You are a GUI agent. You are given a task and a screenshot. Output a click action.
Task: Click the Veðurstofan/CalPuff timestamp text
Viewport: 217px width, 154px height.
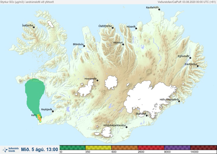coord(187,2)
